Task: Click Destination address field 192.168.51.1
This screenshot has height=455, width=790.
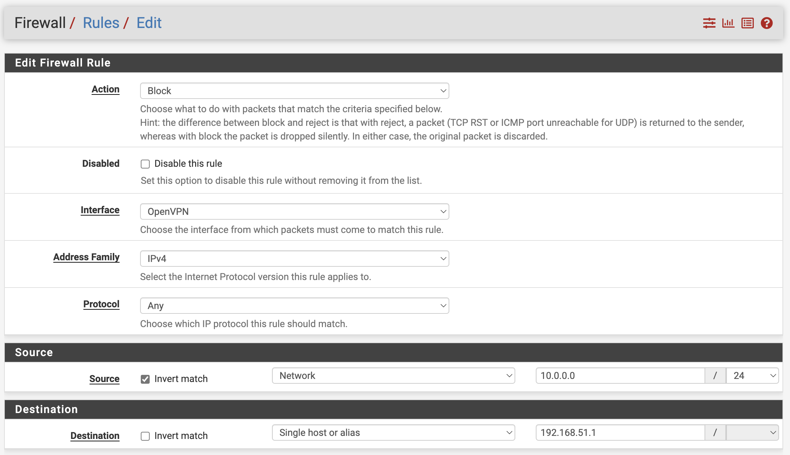Action: coord(620,432)
